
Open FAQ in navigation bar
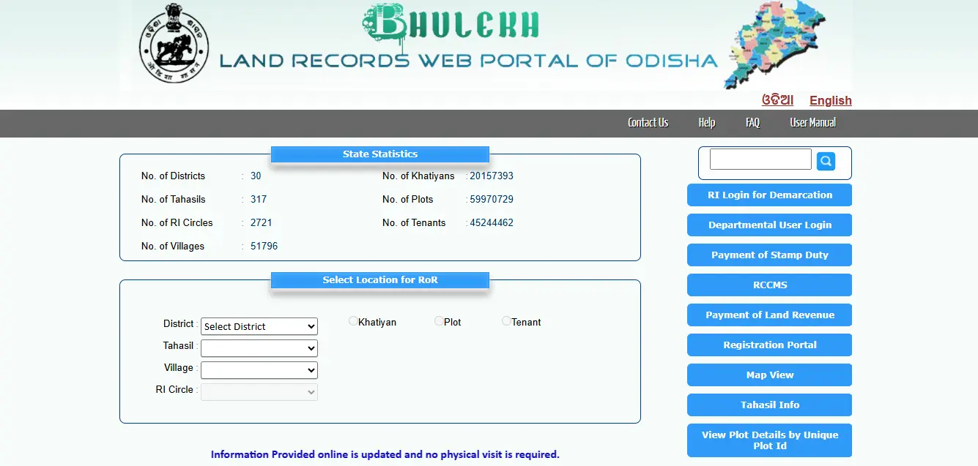(752, 123)
